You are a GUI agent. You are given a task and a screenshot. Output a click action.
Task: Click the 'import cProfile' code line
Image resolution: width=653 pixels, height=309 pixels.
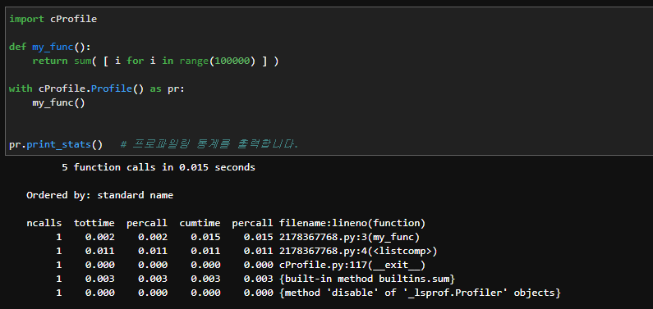pyautogui.click(x=53, y=19)
